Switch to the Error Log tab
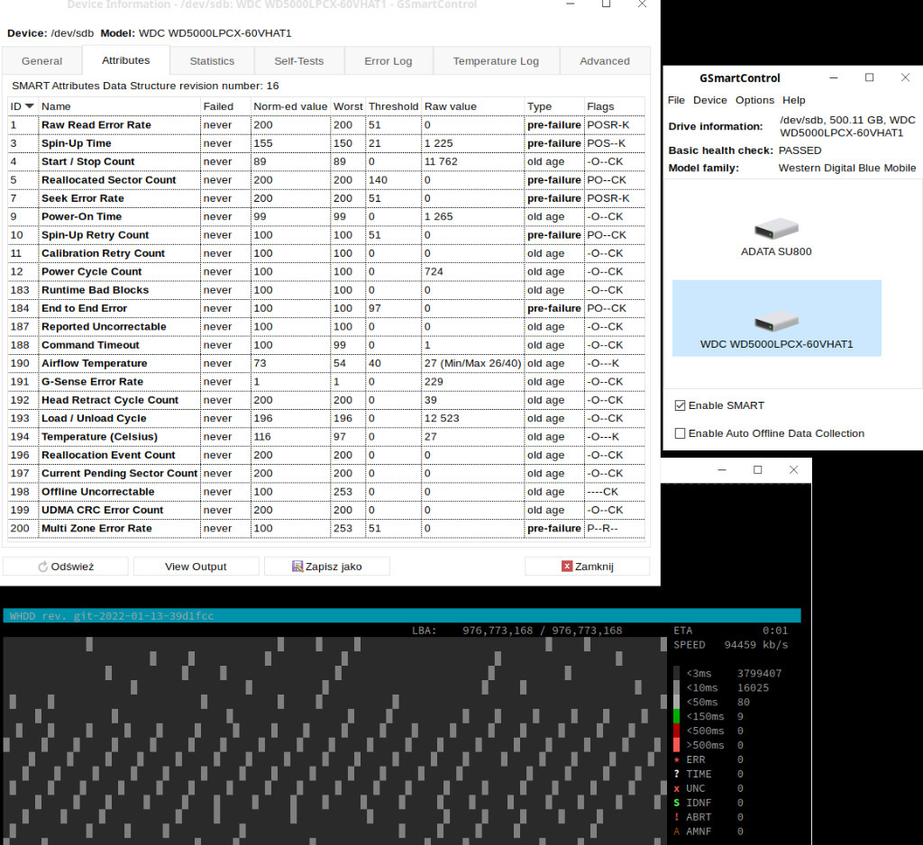Image resolution: width=923 pixels, height=845 pixels. [x=388, y=61]
